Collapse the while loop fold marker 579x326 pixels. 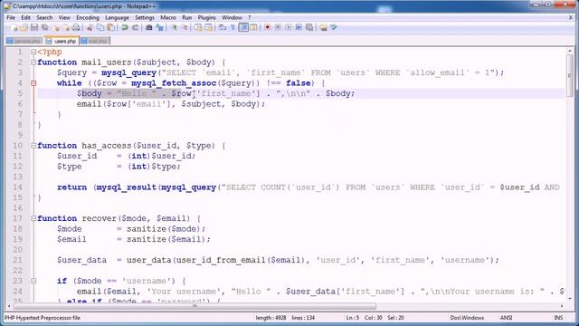click(33, 83)
